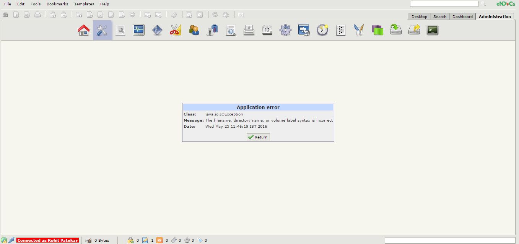519x244 pixels.
Task: Open the Bookmarks menu
Action: (57, 4)
